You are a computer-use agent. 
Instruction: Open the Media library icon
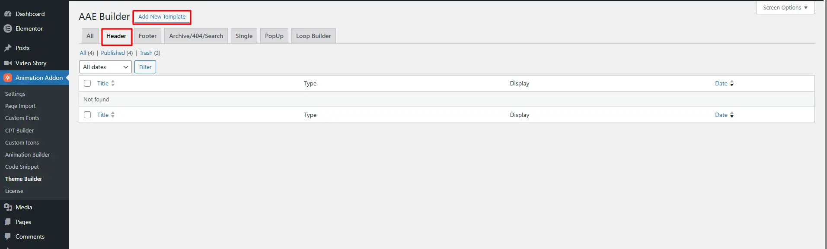(x=8, y=207)
